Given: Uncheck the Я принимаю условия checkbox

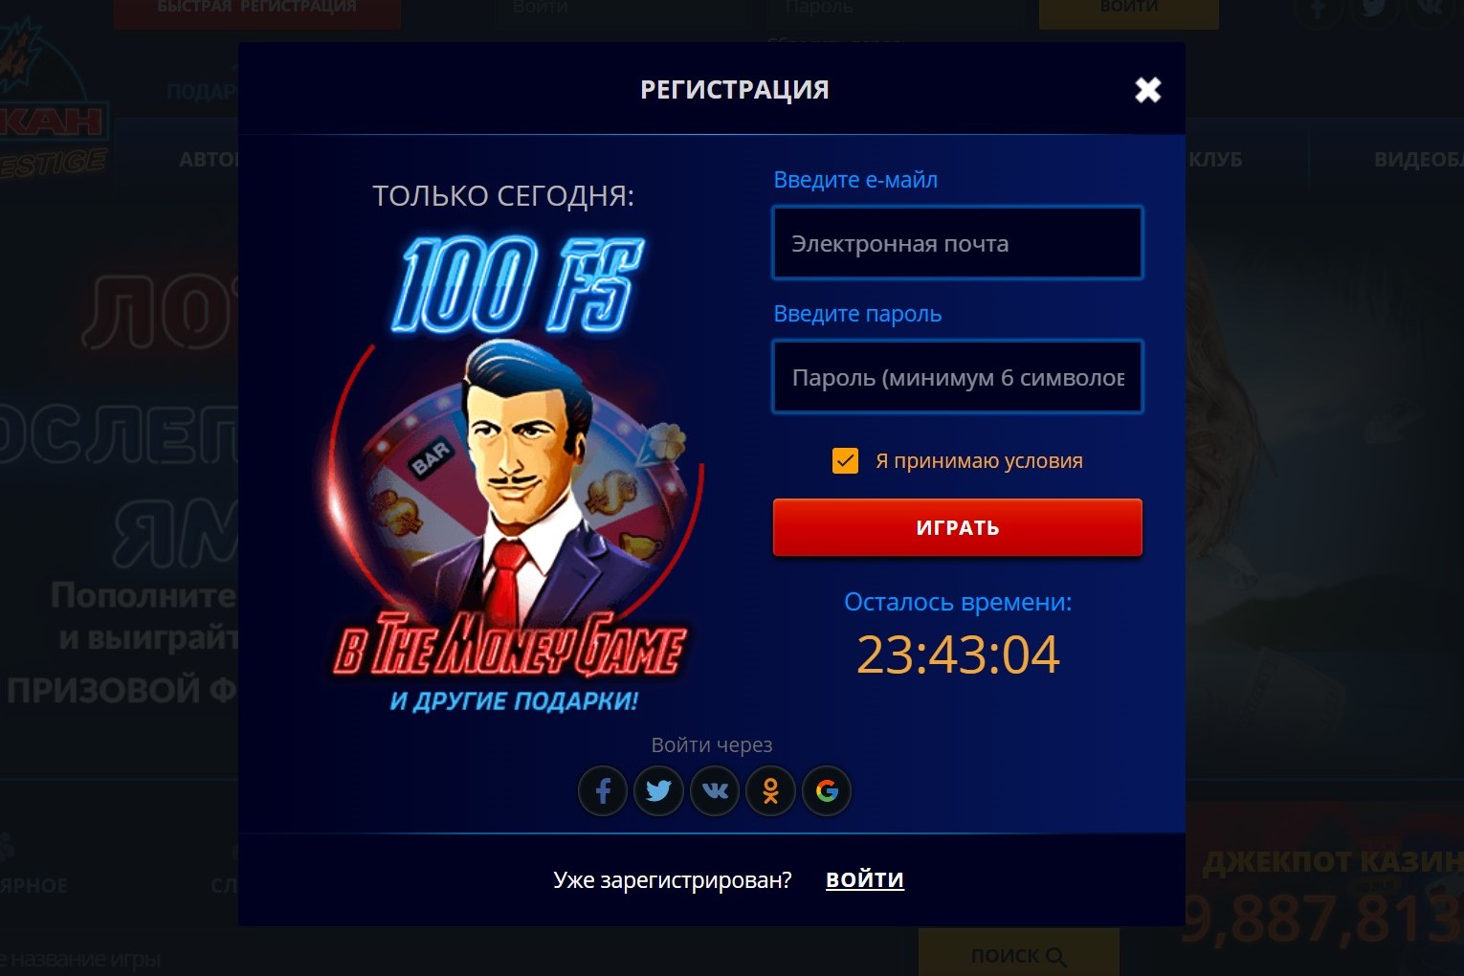Looking at the screenshot, I should (845, 461).
